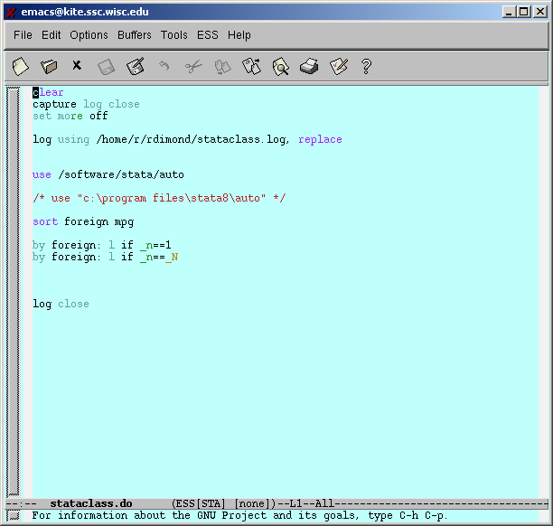Click the Open file folder icon

(49, 66)
